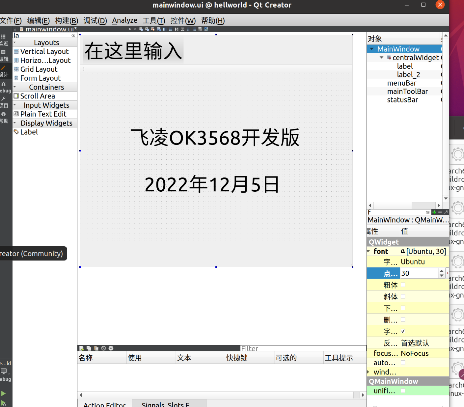Collapse the Layouts category in widget box
The width and height of the screenshot is (464, 407).
[14, 42]
